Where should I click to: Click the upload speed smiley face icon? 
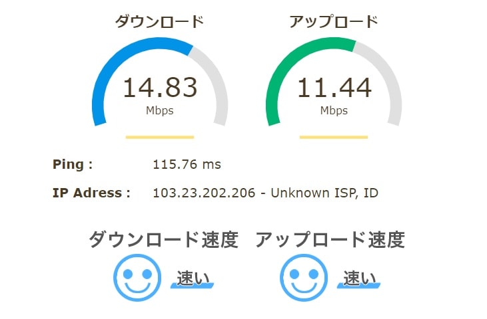tap(304, 278)
